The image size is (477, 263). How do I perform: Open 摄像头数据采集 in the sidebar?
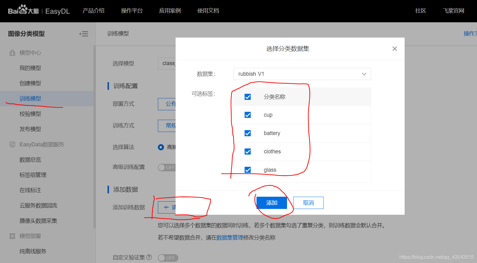pos(38,221)
